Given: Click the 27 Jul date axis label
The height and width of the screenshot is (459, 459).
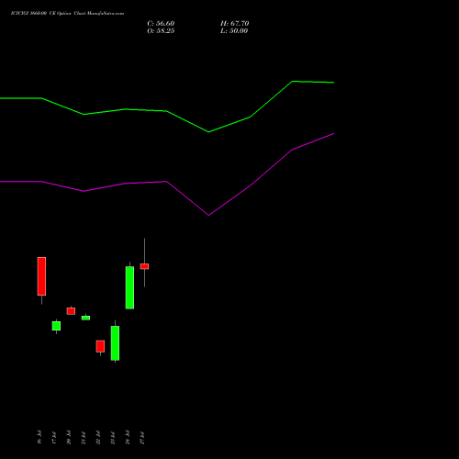Looking at the screenshot, I should coord(142,437).
